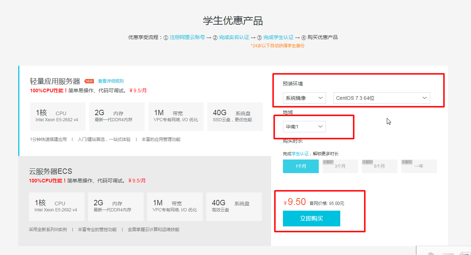This screenshot has height=255, width=471.
Task: Click the 2G 内存 card under 云服务器ECS
Action: tap(116, 207)
